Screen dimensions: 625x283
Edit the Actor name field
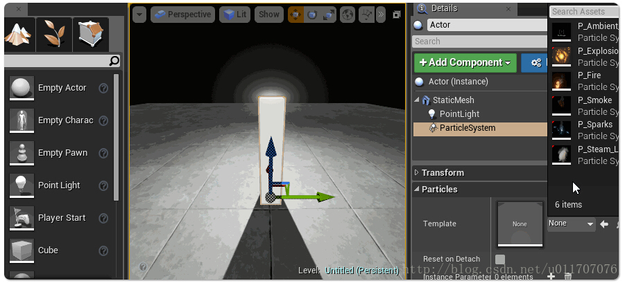[x=487, y=25]
